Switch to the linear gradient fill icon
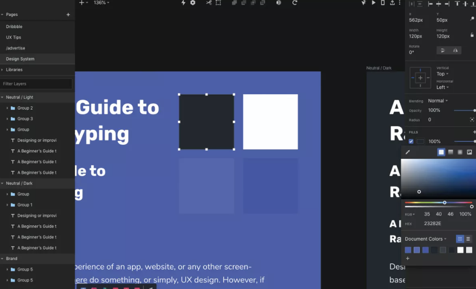 click(451, 152)
